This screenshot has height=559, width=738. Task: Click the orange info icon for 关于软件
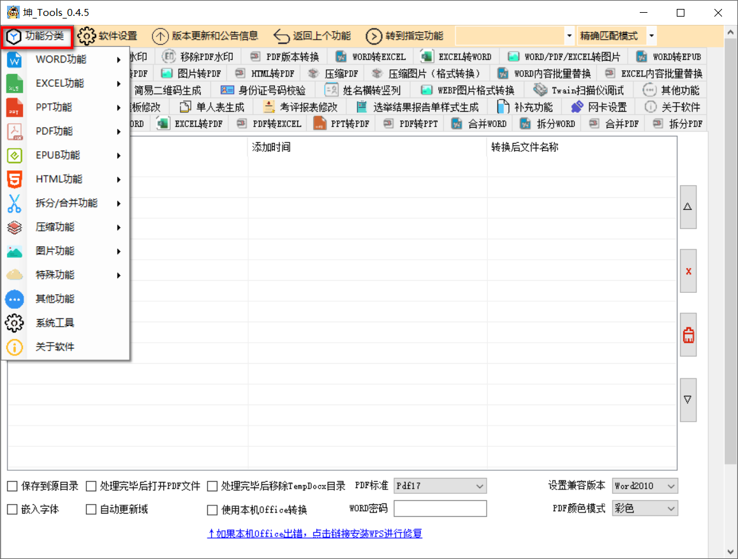pyautogui.click(x=15, y=347)
